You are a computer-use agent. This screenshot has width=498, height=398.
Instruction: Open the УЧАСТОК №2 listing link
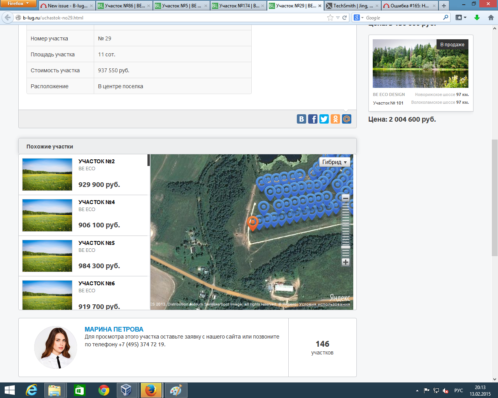[96, 161]
